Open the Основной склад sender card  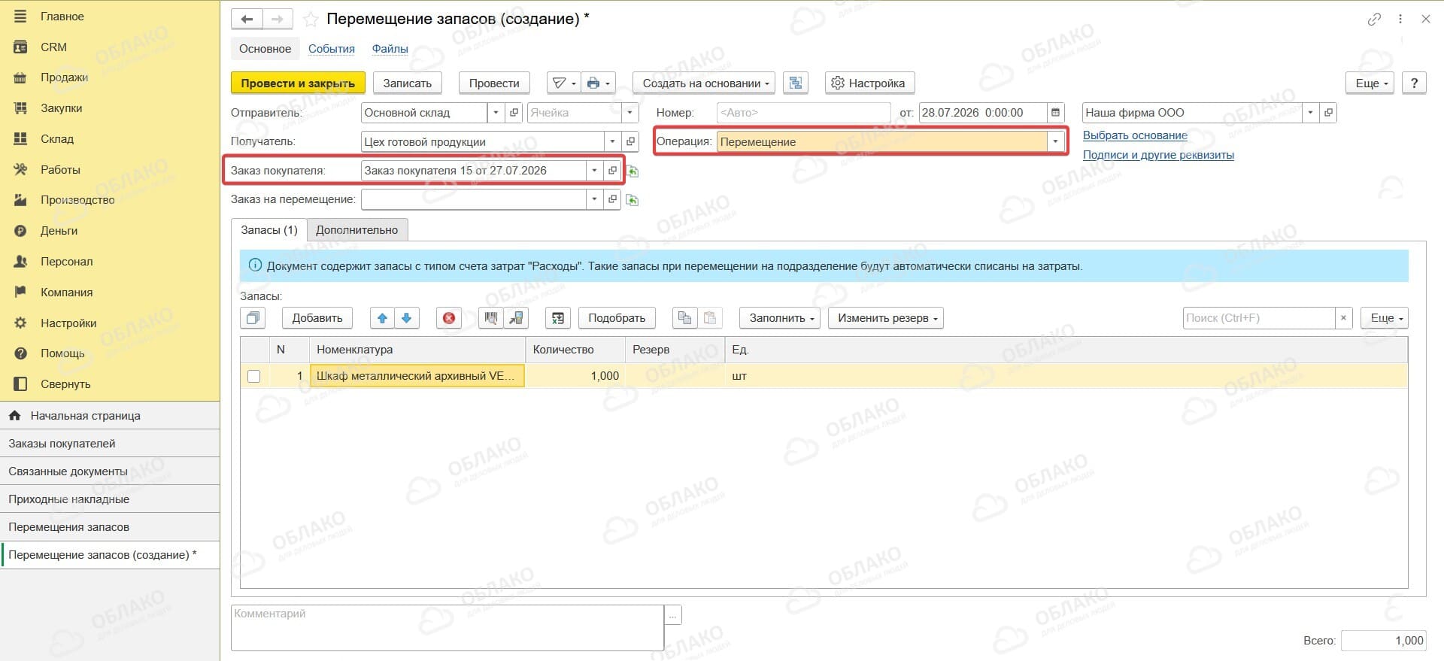[x=514, y=113]
